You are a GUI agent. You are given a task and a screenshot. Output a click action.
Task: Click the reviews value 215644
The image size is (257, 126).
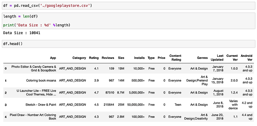point(109,105)
